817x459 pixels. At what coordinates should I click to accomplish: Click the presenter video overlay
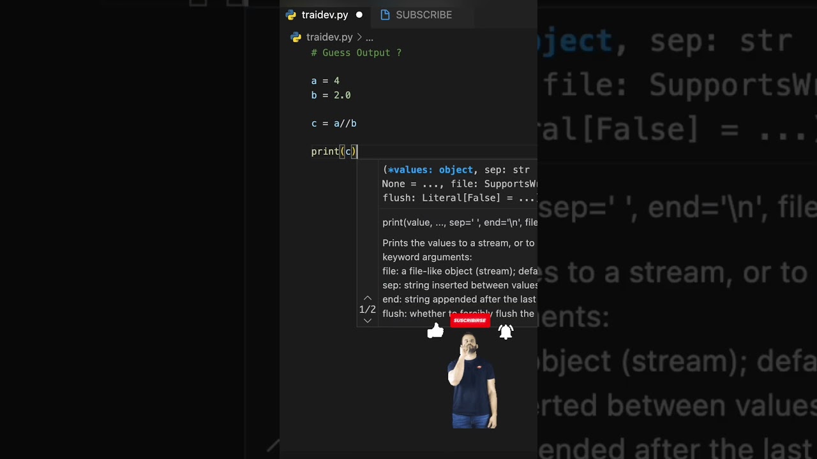click(x=472, y=381)
